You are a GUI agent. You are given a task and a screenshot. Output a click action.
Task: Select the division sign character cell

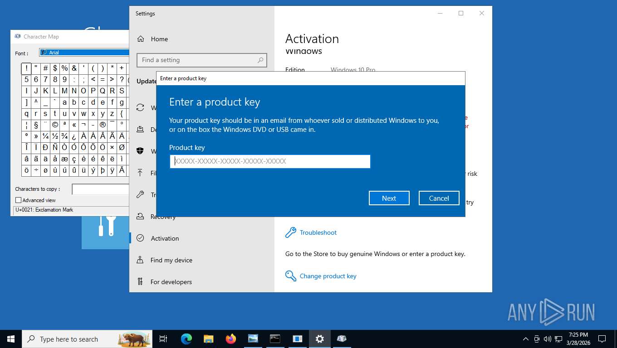[x=36, y=170]
